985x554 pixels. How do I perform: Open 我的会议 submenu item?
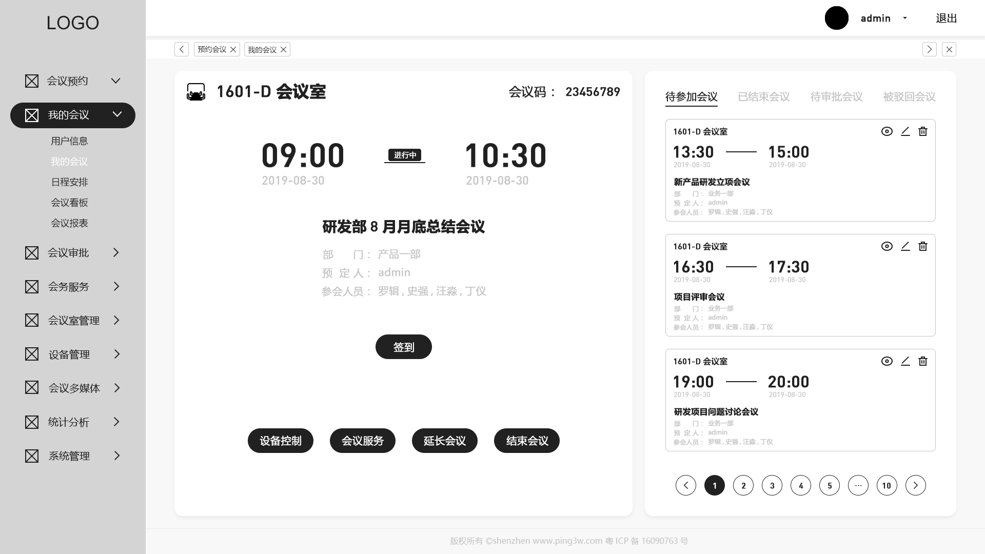pos(69,162)
